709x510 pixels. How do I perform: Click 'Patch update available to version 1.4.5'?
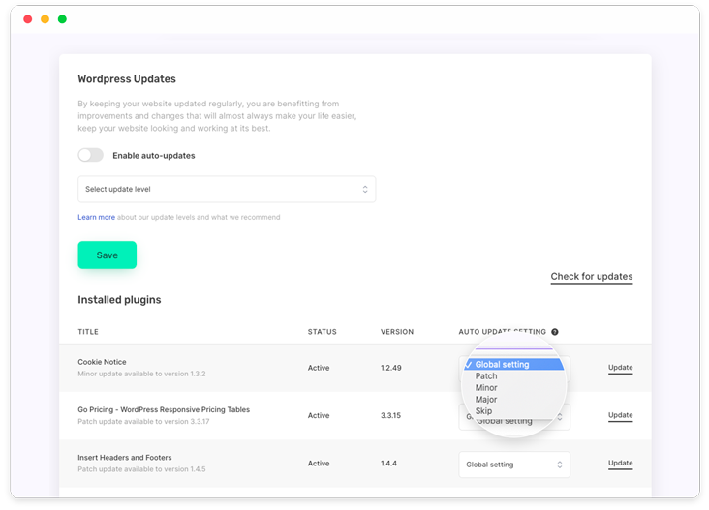click(x=141, y=469)
